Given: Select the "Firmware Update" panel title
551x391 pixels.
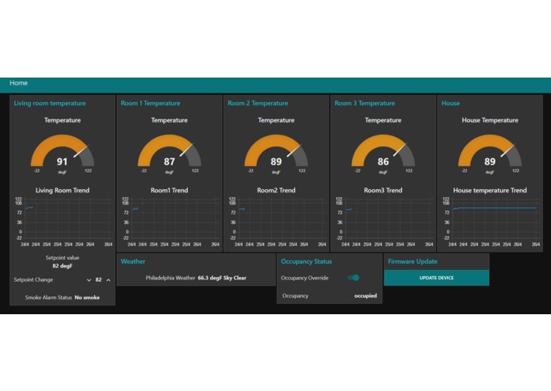Looking at the screenshot, I should click(x=412, y=262).
